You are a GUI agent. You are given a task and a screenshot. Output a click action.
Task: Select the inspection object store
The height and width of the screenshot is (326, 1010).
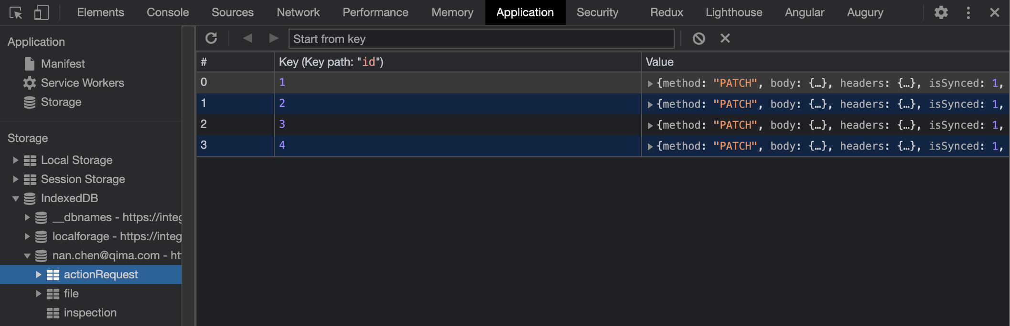90,313
